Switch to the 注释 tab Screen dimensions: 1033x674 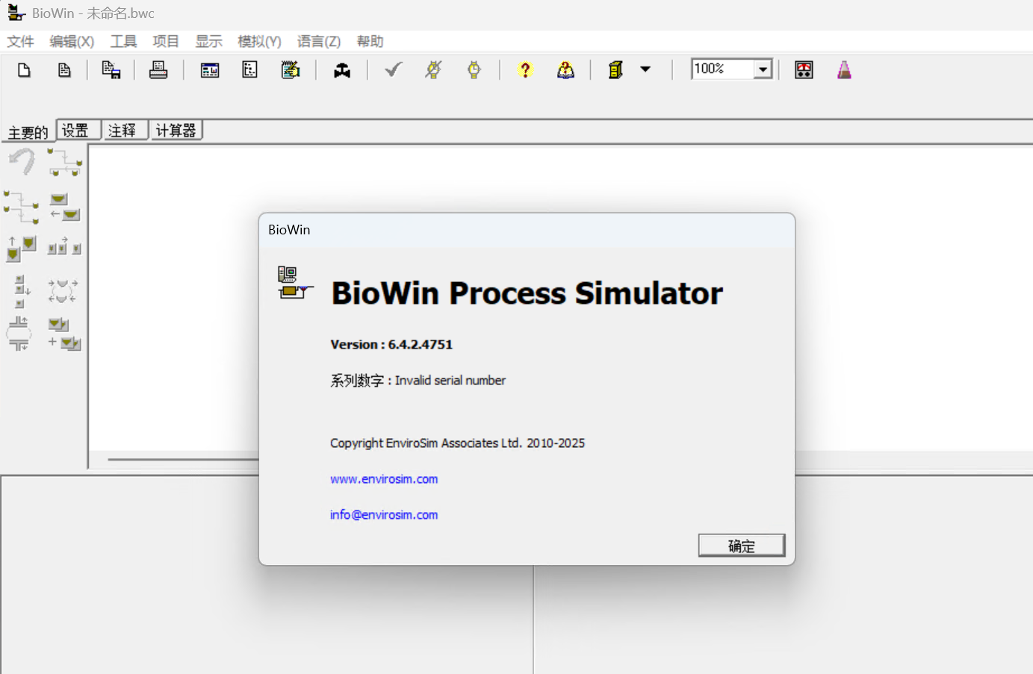point(125,131)
